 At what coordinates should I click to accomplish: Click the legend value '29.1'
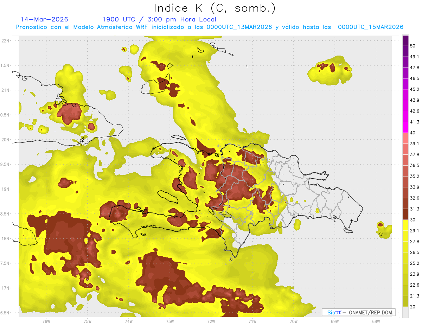click(x=415, y=231)
